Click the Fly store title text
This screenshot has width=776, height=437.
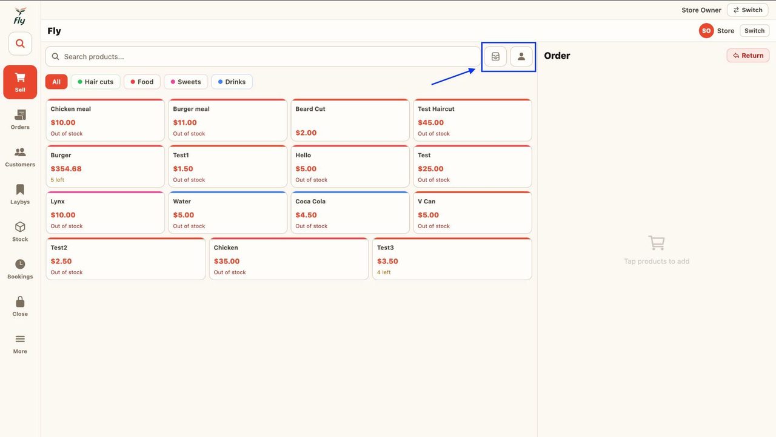tap(55, 31)
